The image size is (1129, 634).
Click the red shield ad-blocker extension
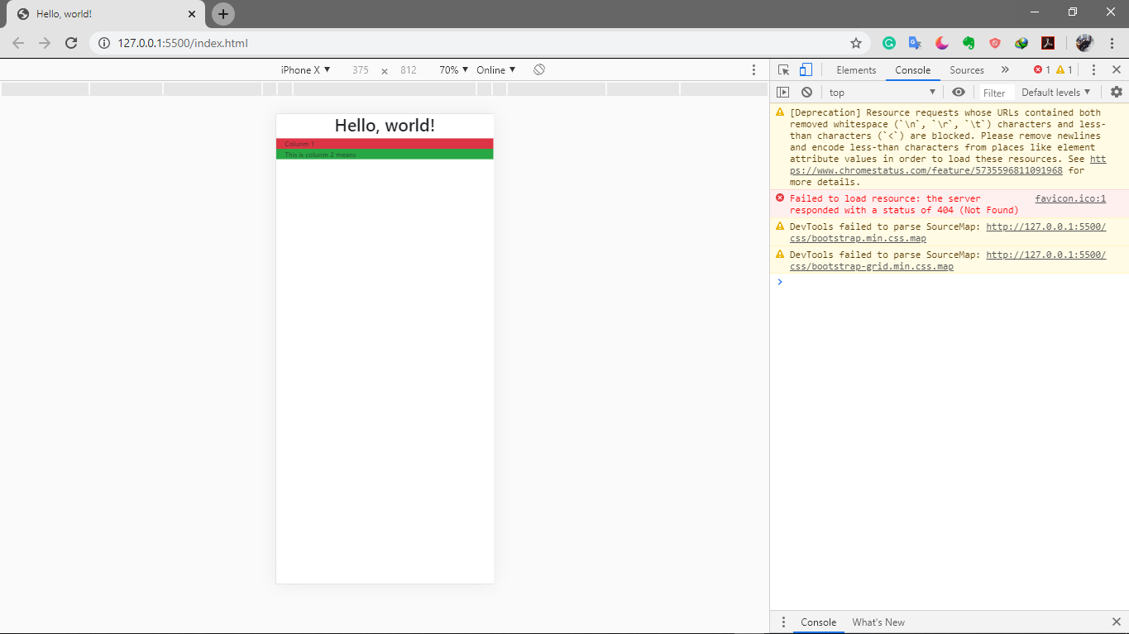(x=995, y=43)
